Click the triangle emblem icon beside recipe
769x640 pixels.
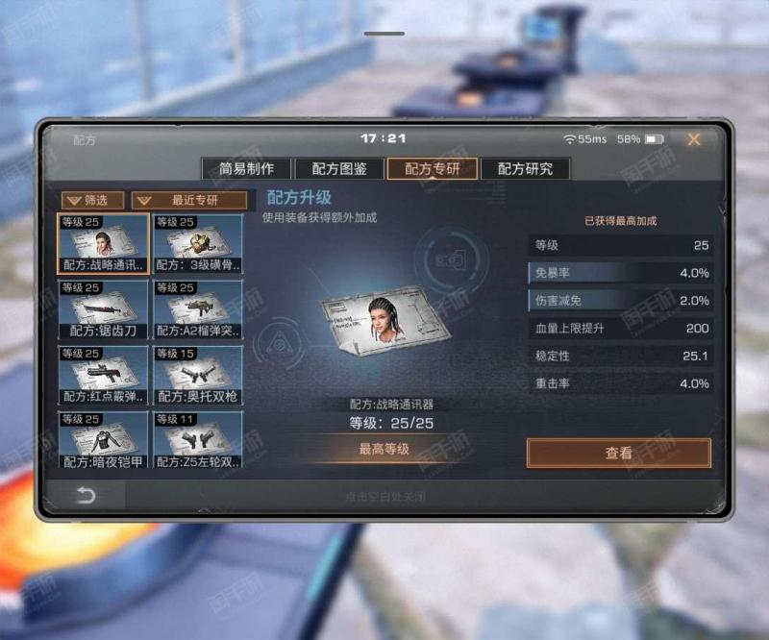pos(278,344)
